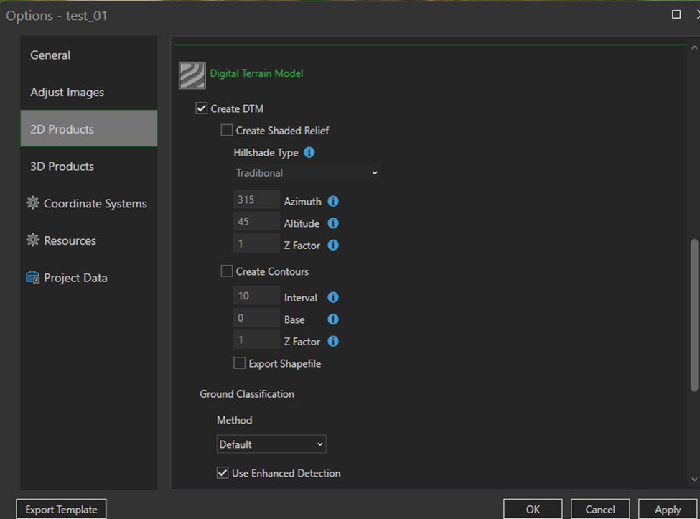The height and width of the screenshot is (519, 700).
Task: Click the Export Template button
Action: coord(61,510)
